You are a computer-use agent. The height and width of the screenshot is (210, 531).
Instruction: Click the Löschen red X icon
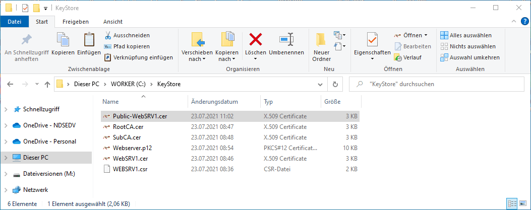pyautogui.click(x=256, y=39)
